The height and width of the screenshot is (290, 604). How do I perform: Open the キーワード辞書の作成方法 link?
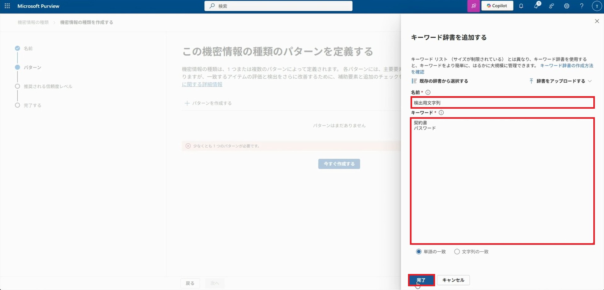click(x=566, y=66)
